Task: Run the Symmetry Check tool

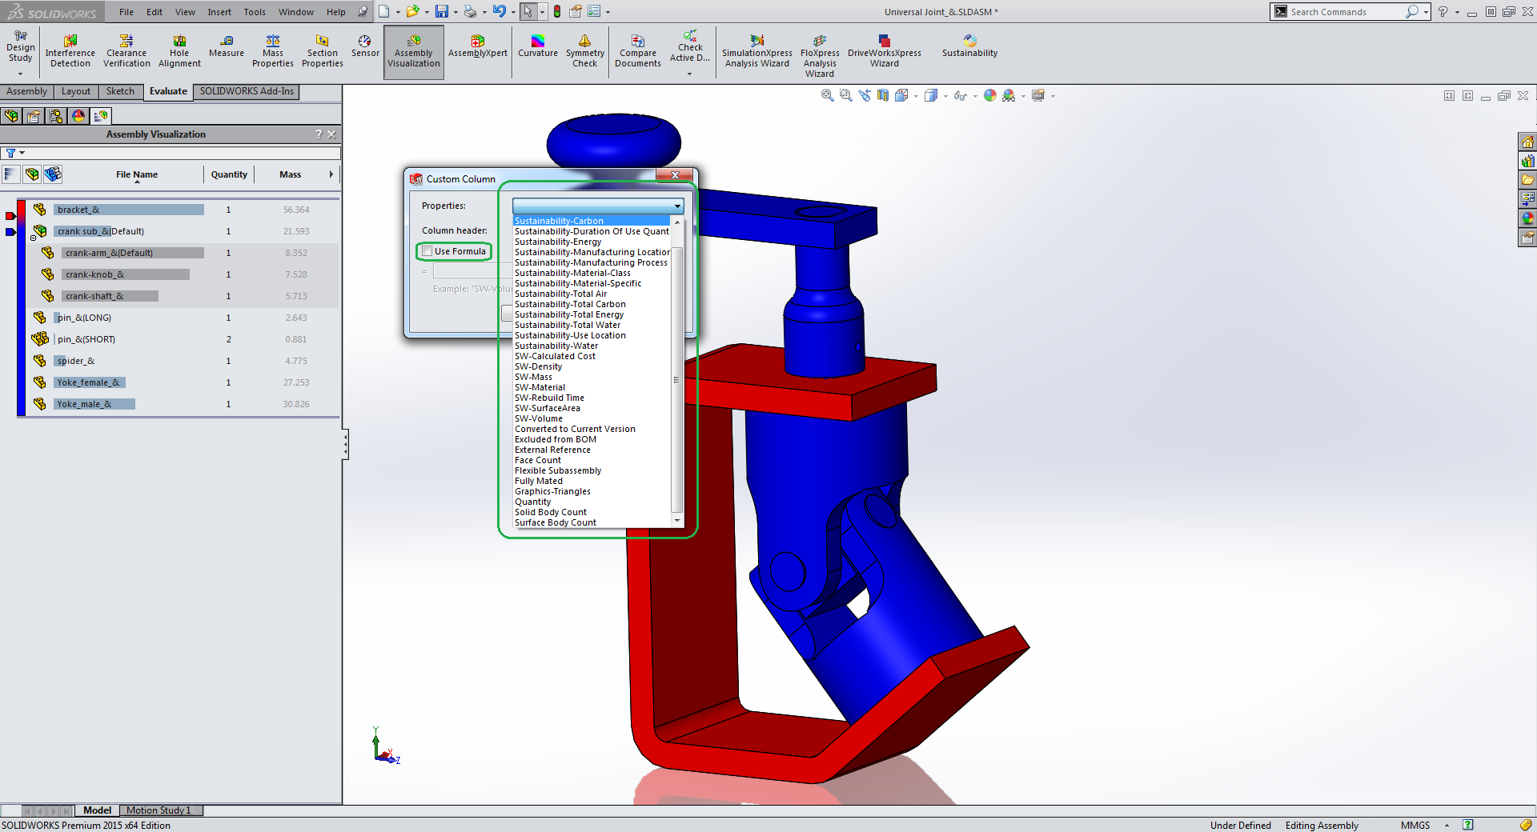Action: 584,50
